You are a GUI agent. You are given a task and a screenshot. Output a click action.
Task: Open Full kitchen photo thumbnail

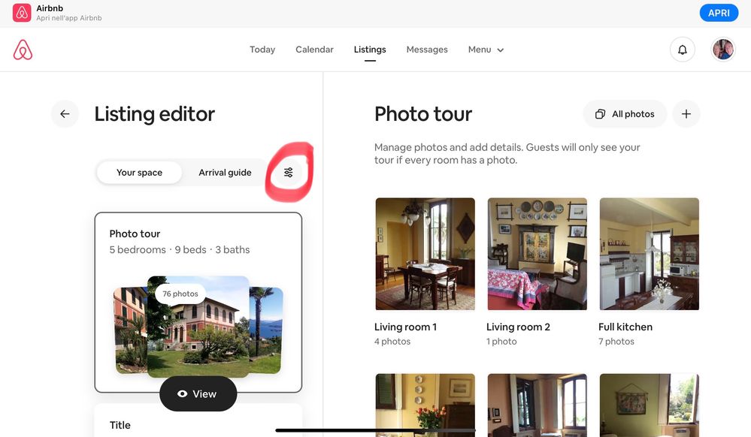pos(649,254)
